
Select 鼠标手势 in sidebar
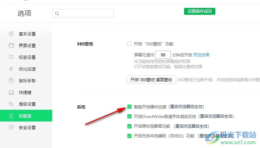[26, 81]
